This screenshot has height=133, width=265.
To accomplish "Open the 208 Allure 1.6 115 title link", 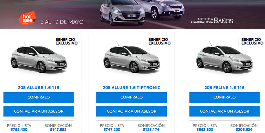I will pyautogui.click(x=39, y=88).
